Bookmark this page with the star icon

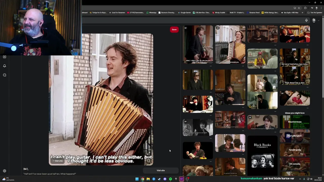click(x=299, y=8)
